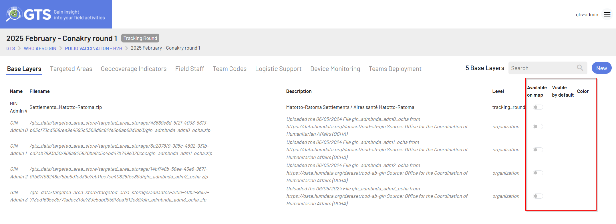Image resolution: width=616 pixels, height=224 pixels.
Task: Go to the GTS breadcrumb link
Action: coord(11,48)
